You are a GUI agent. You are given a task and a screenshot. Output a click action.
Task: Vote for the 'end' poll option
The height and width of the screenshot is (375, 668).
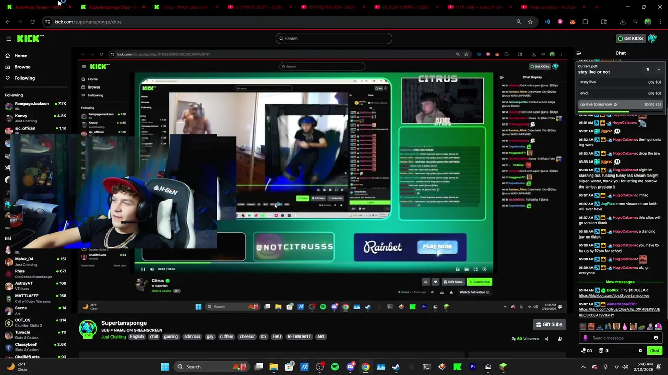(x=620, y=93)
